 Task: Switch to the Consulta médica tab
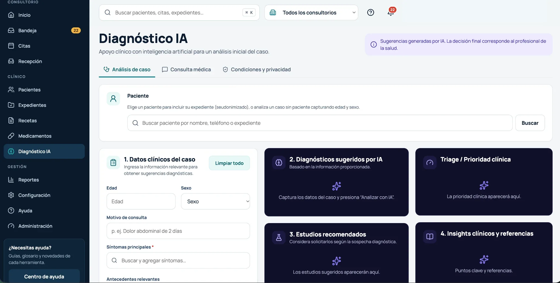(186, 70)
